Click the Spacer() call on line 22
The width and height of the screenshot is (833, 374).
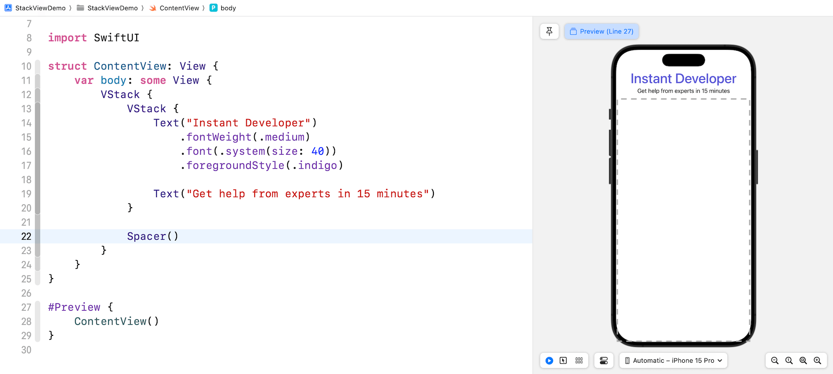[152, 236]
